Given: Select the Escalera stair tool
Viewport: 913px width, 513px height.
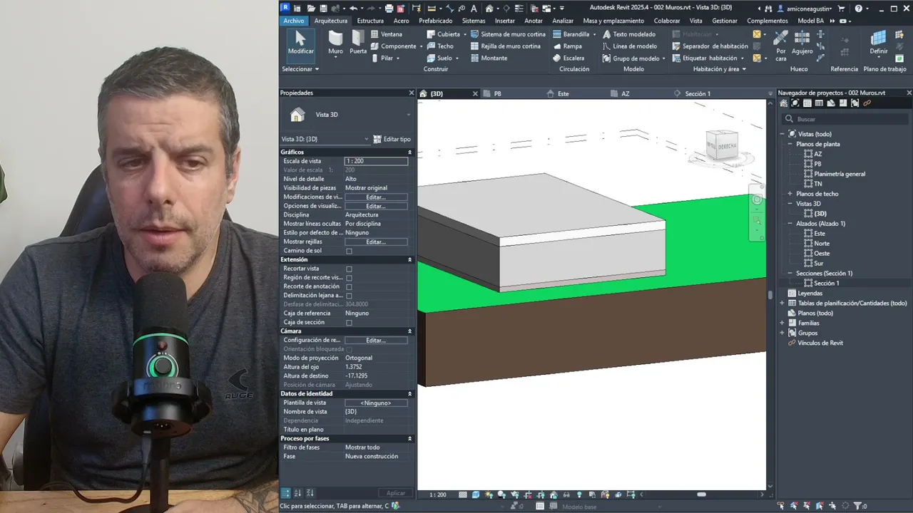Looking at the screenshot, I should (568, 58).
